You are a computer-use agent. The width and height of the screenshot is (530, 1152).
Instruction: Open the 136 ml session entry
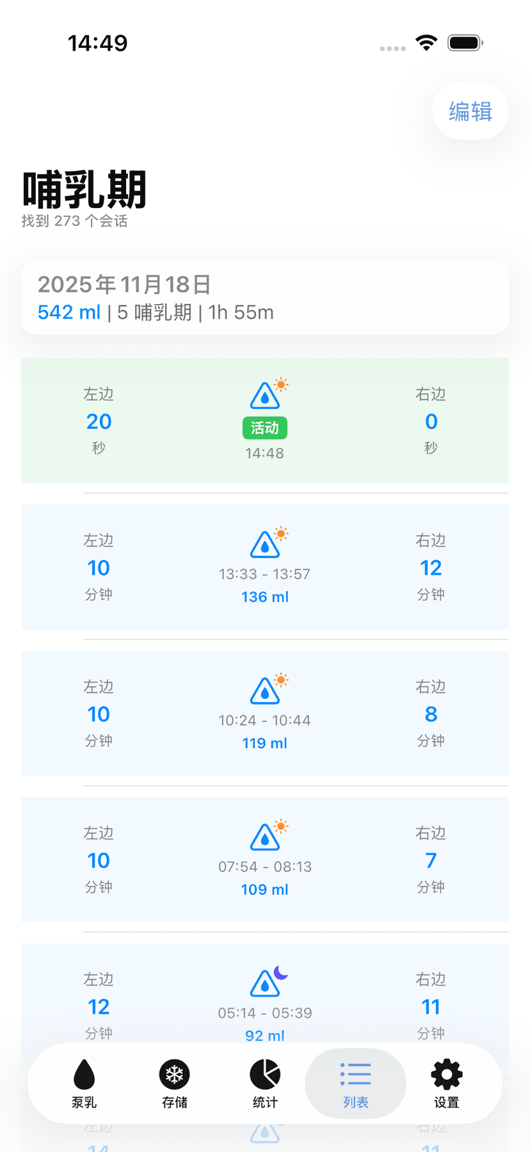coord(265,596)
